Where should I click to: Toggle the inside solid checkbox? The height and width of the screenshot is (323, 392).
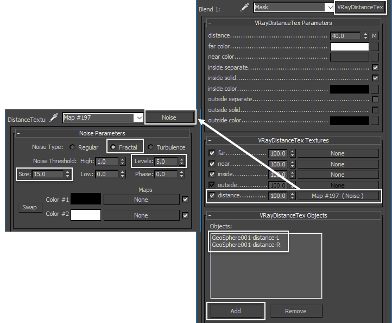(x=375, y=78)
